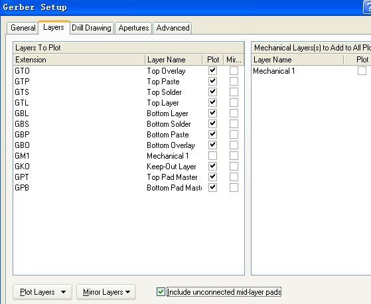The width and height of the screenshot is (371, 304).
Task: Select the GBS extension cell
Action: click(22, 124)
